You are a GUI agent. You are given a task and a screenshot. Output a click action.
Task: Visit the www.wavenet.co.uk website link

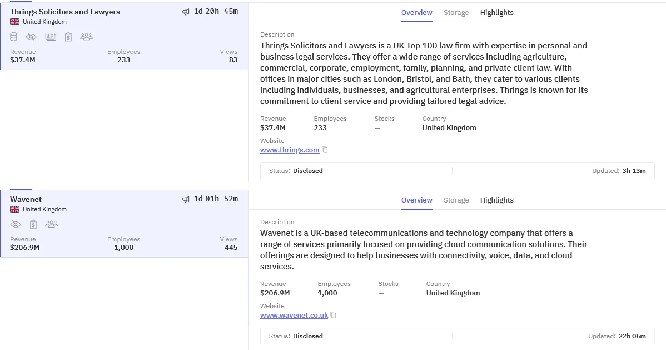coord(294,316)
